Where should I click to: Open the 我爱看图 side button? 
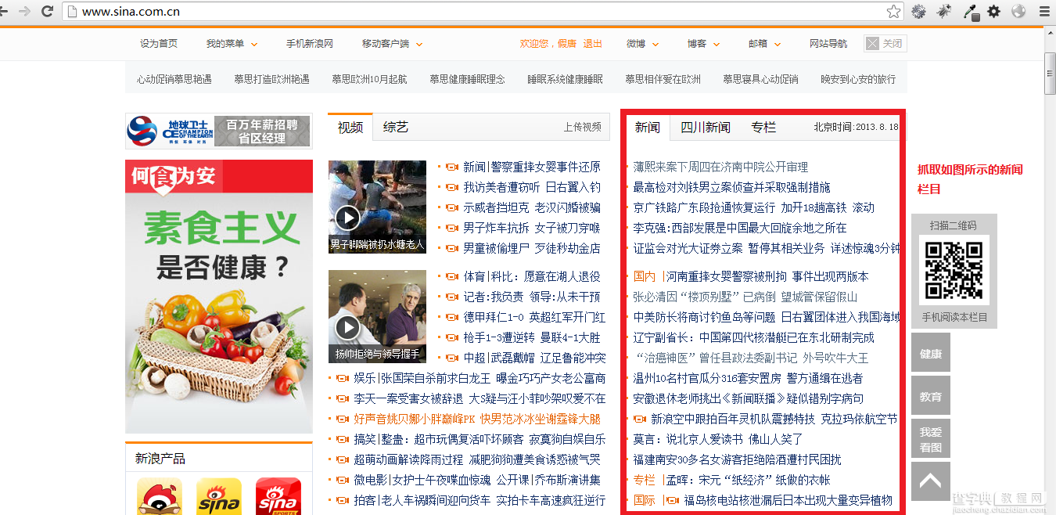click(x=931, y=440)
